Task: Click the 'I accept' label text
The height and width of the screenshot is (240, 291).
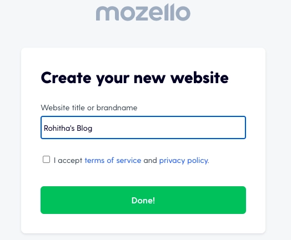Action: 68,160
